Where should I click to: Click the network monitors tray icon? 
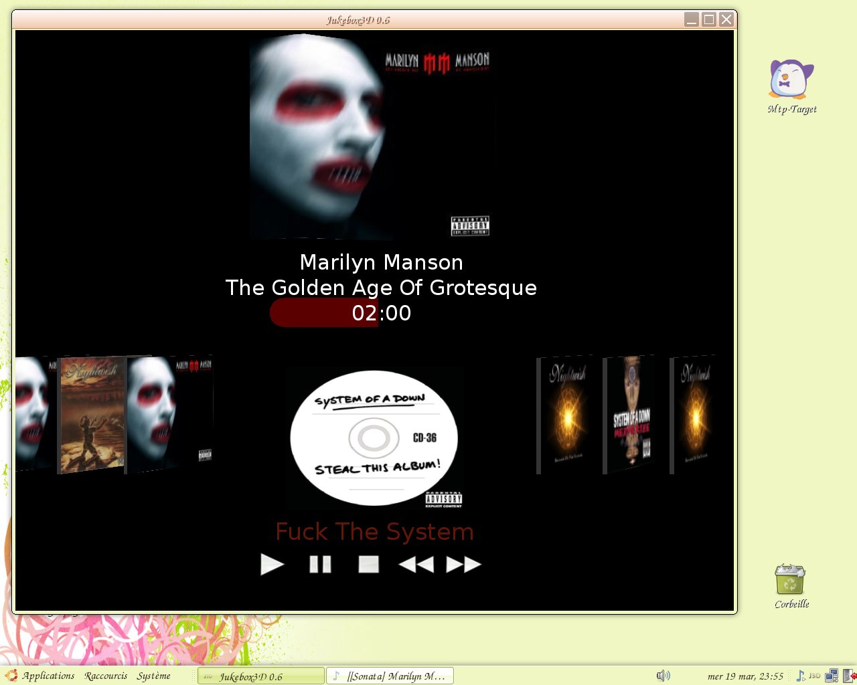pyautogui.click(x=832, y=676)
